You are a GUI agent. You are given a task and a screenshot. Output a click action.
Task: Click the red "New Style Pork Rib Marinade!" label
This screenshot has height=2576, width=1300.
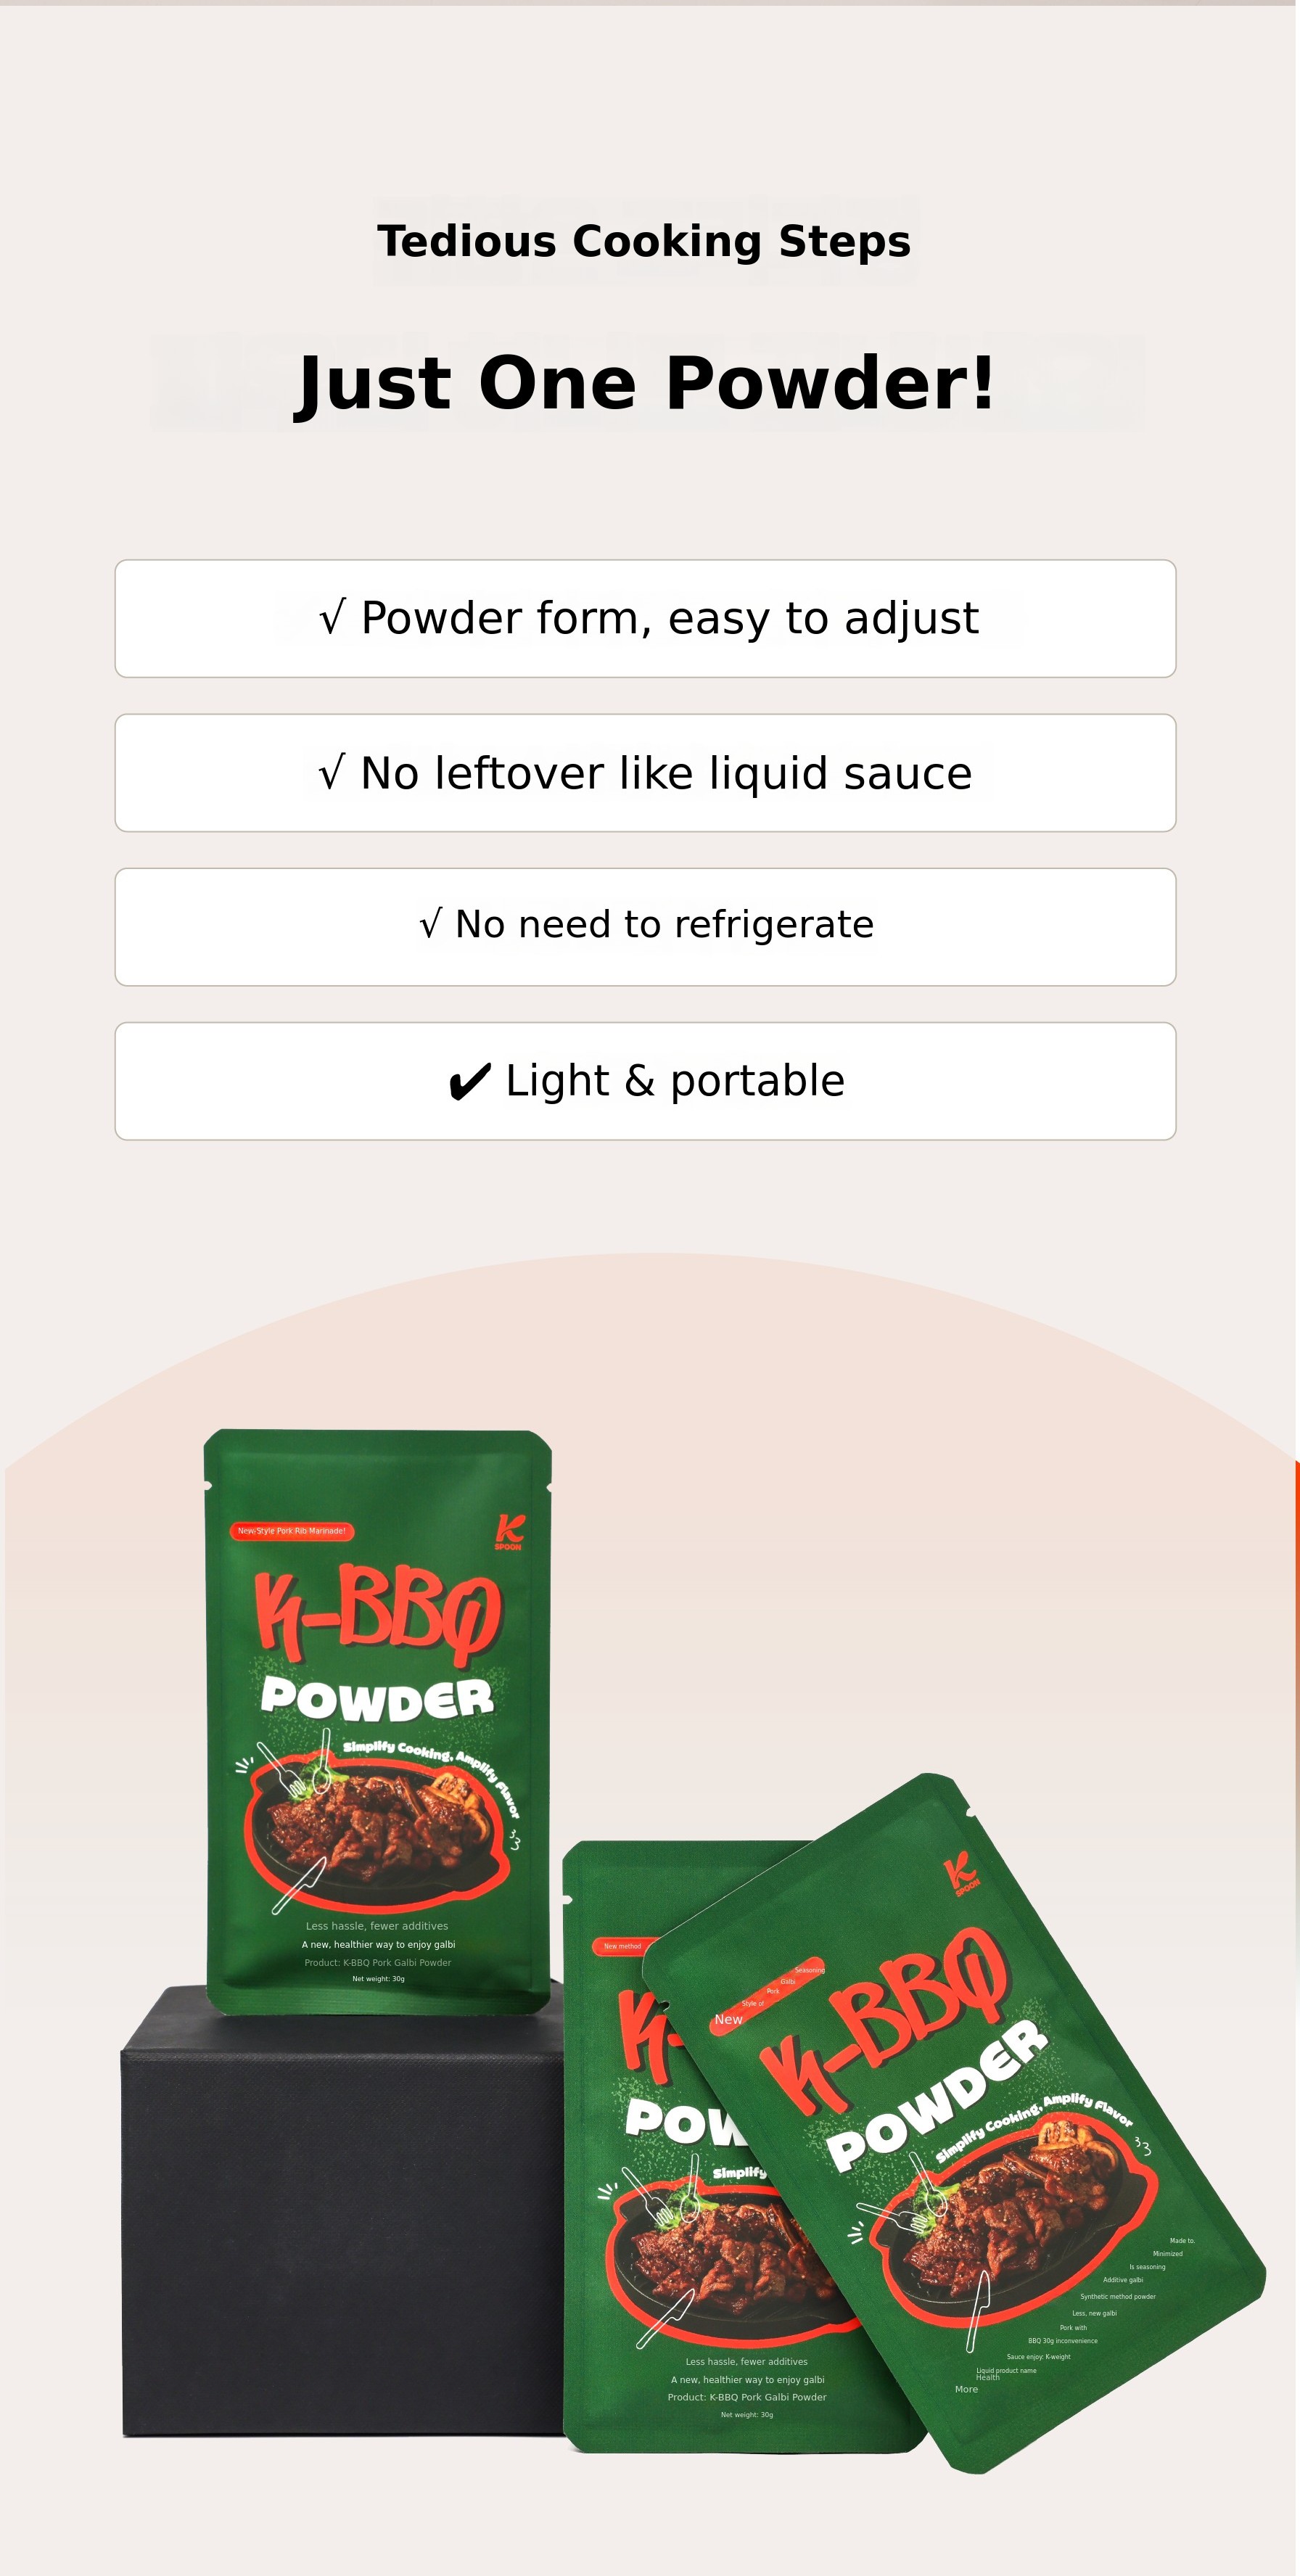click(292, 1531)
